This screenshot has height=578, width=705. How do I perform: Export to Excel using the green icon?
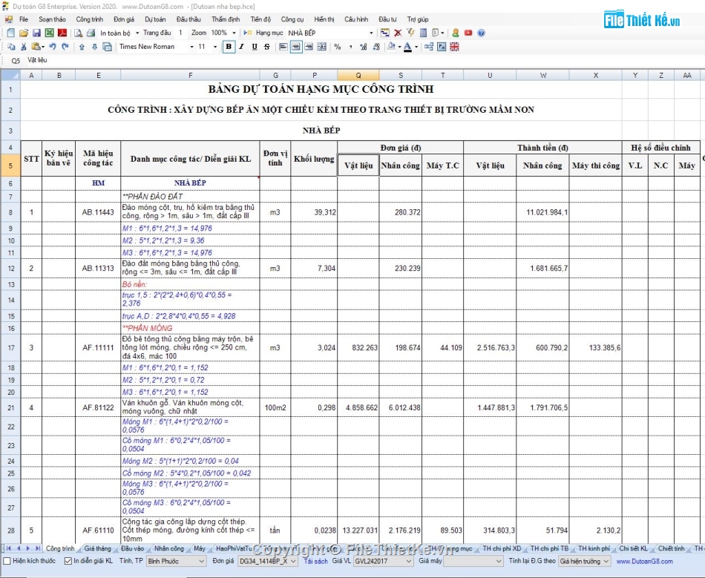pos(50,33)
